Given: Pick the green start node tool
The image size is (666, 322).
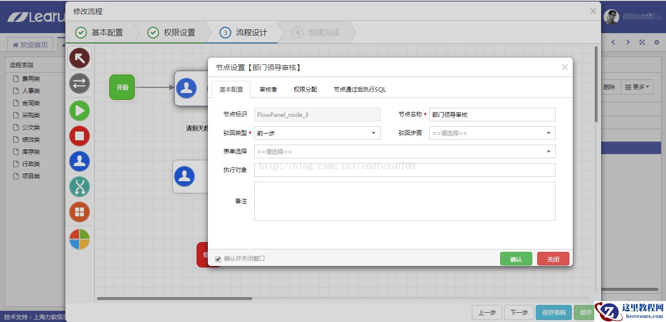Looking at the screenshot, I should point(80,111).
